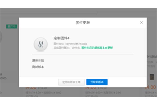The height and width of the screenshot is (105, 157).
Task: Click the [更新内容] label
Action: 38,60
